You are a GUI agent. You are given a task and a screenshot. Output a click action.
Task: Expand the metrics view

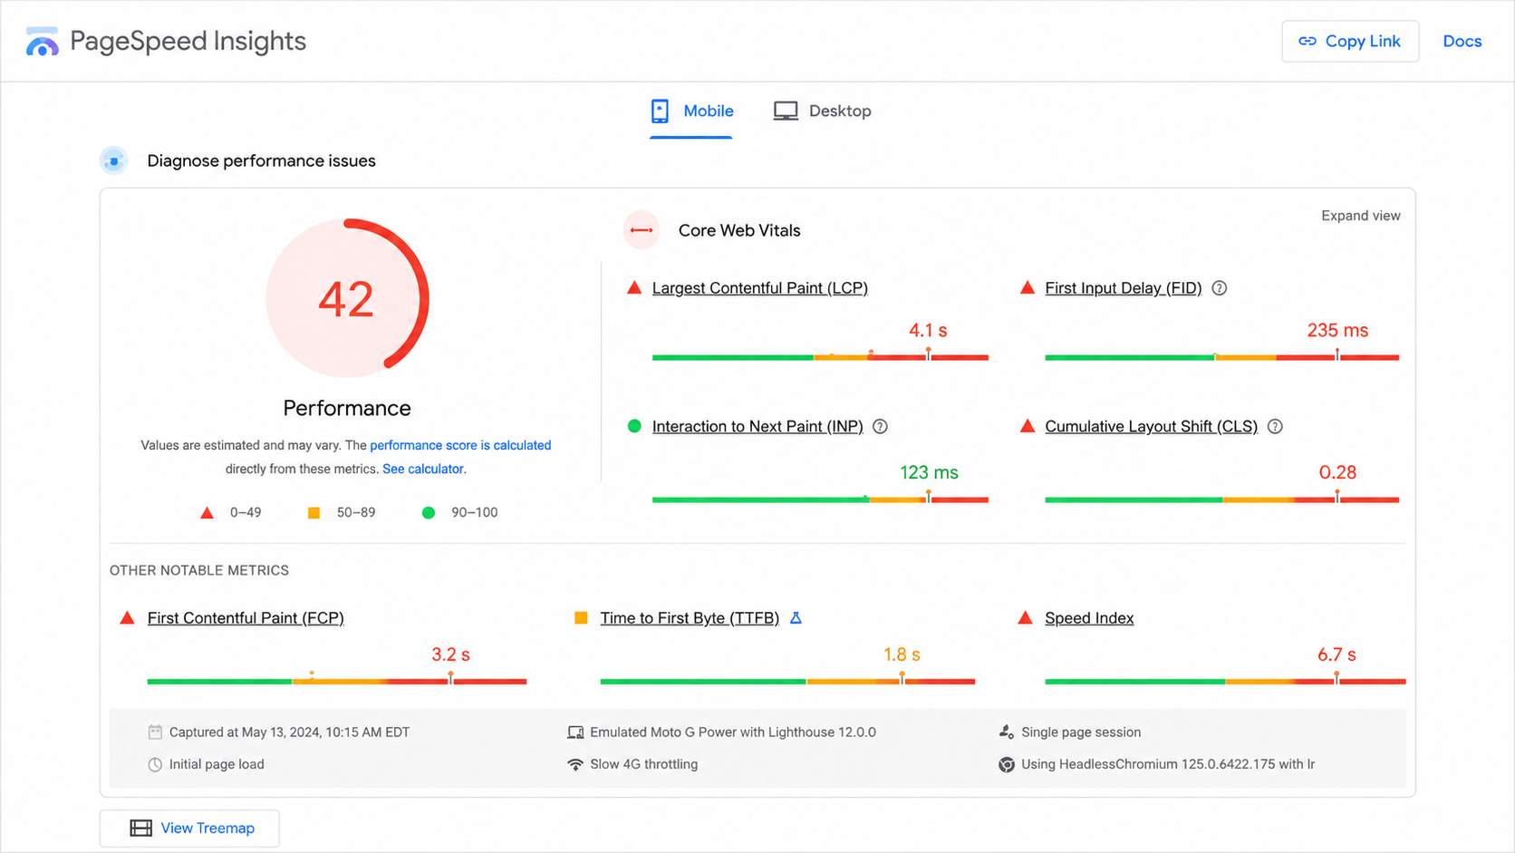click(1360, 216)
